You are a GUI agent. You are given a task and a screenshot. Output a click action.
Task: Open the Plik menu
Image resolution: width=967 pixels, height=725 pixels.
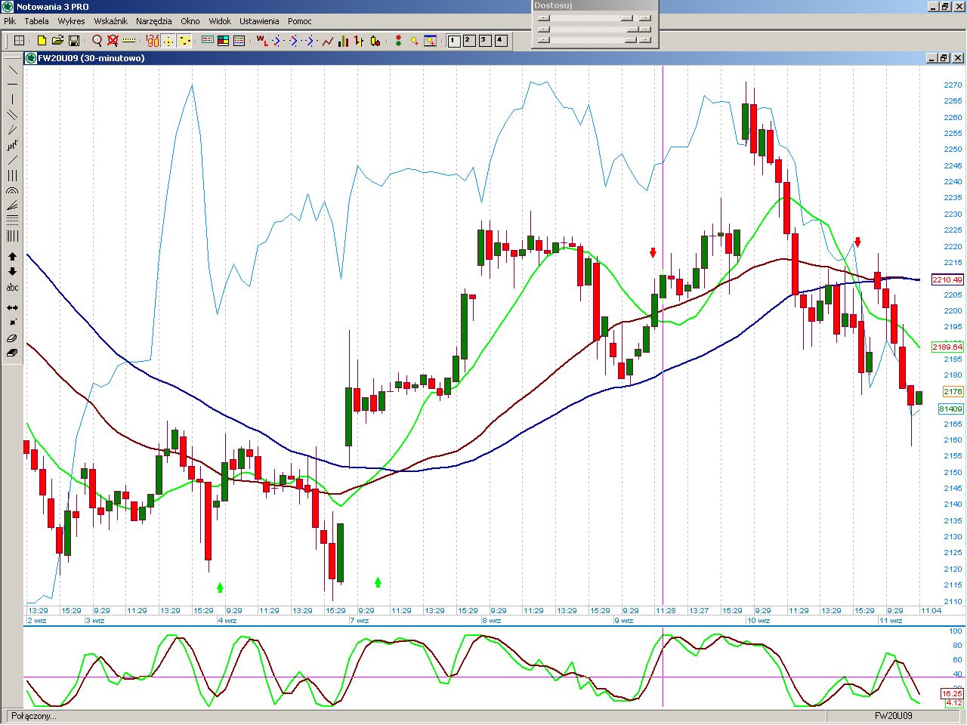pos(10,21)
